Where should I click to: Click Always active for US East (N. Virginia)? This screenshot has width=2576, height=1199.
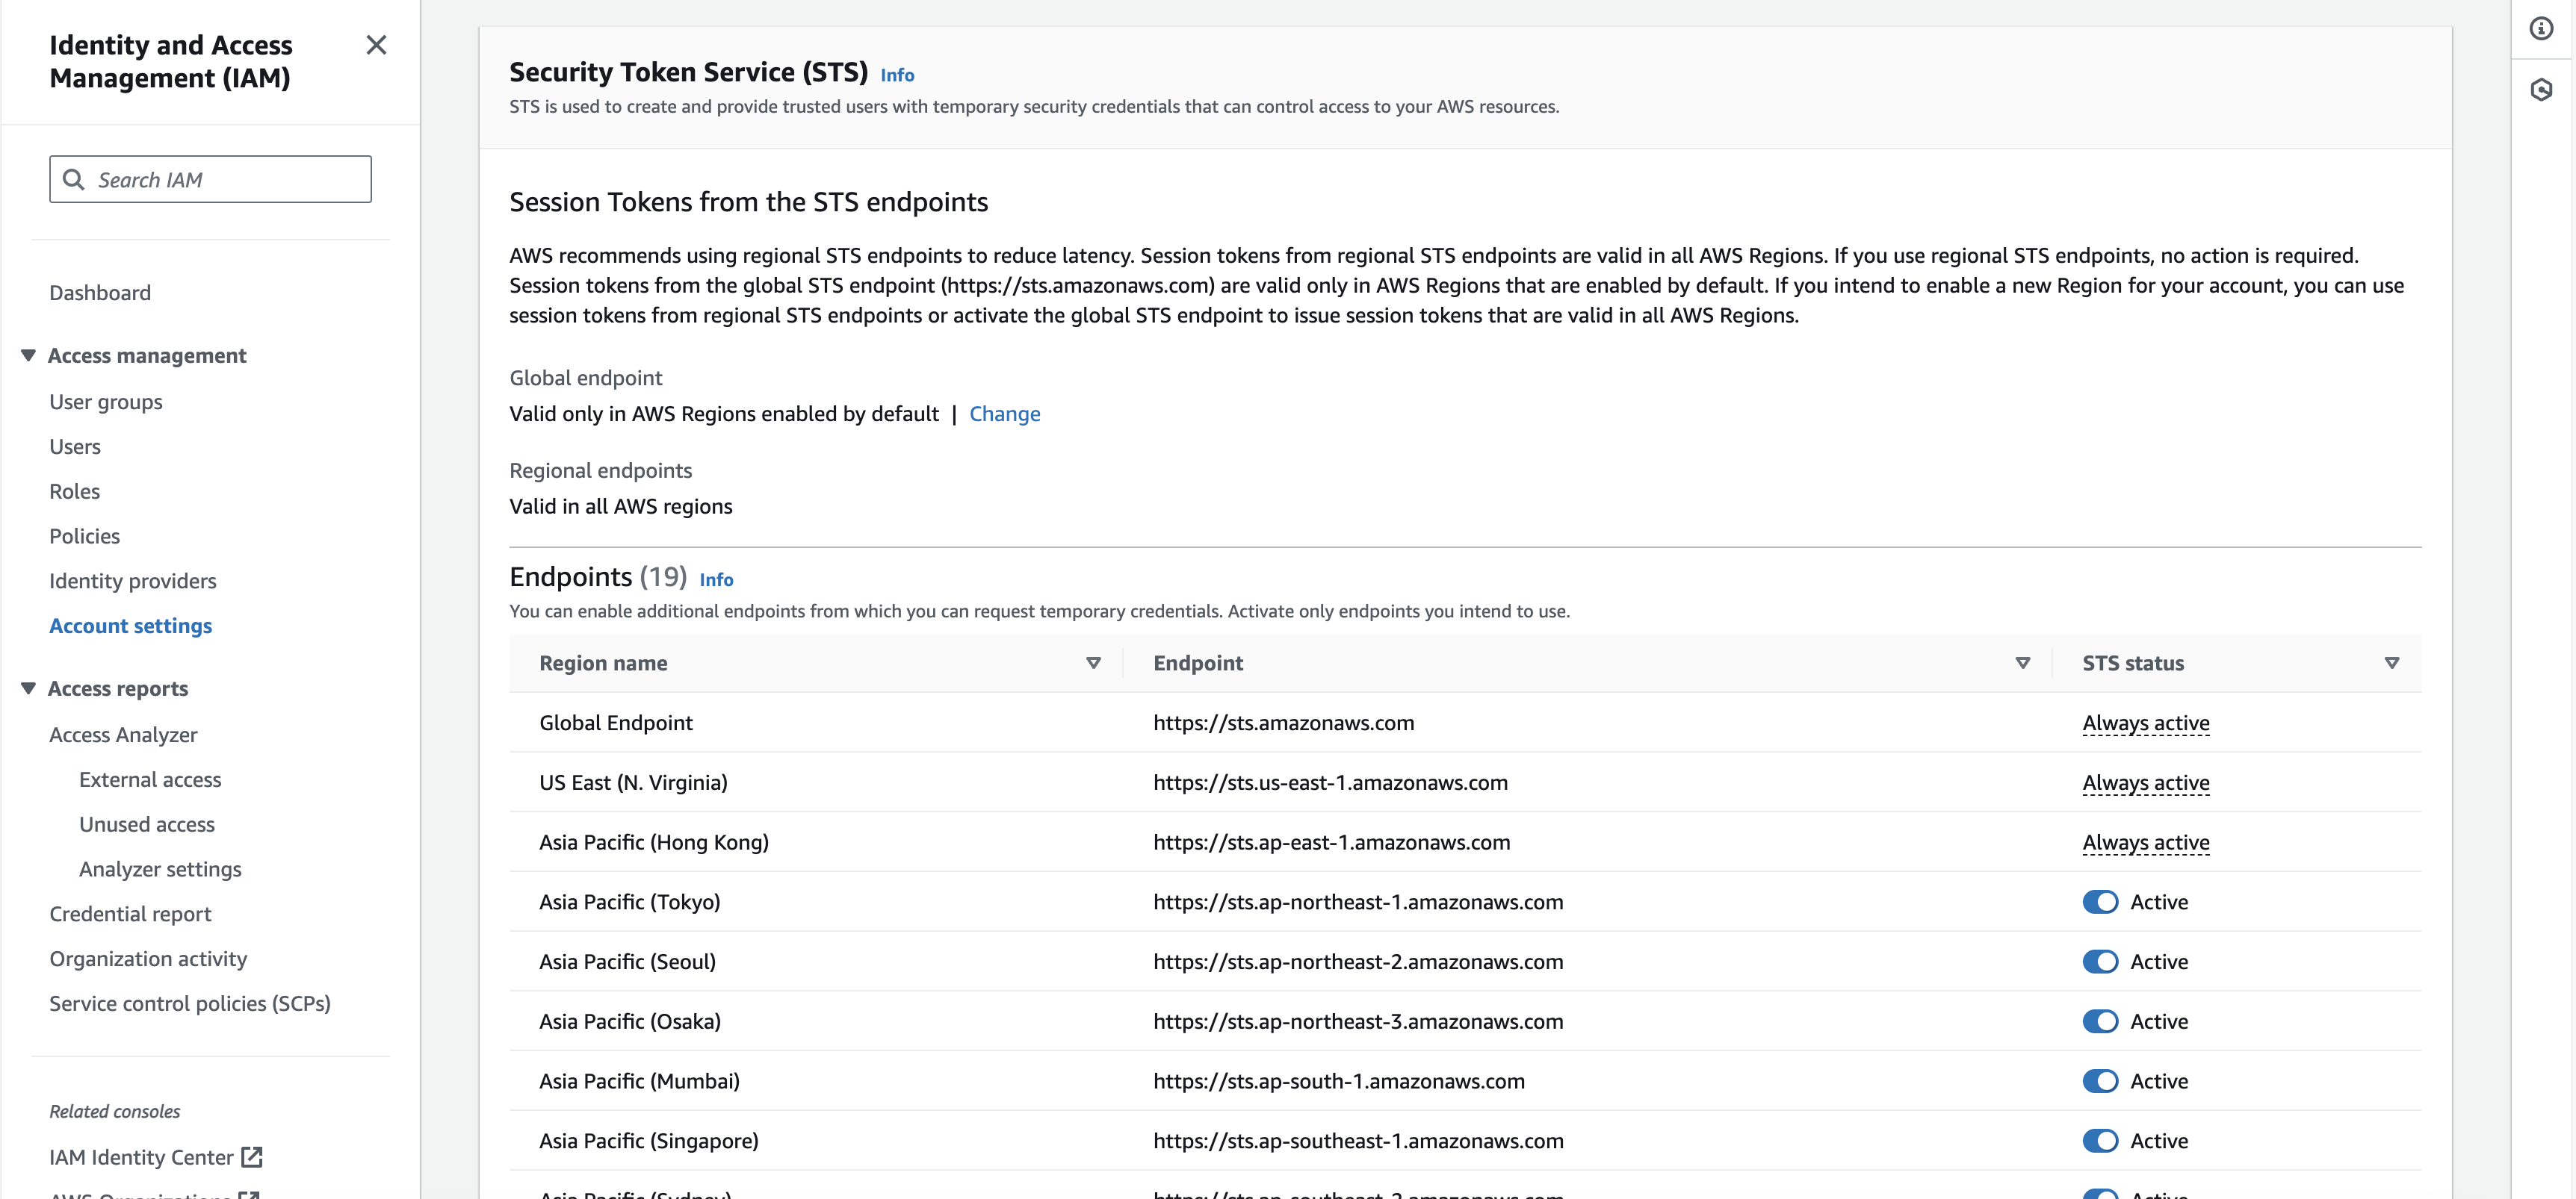point(2145,782)
